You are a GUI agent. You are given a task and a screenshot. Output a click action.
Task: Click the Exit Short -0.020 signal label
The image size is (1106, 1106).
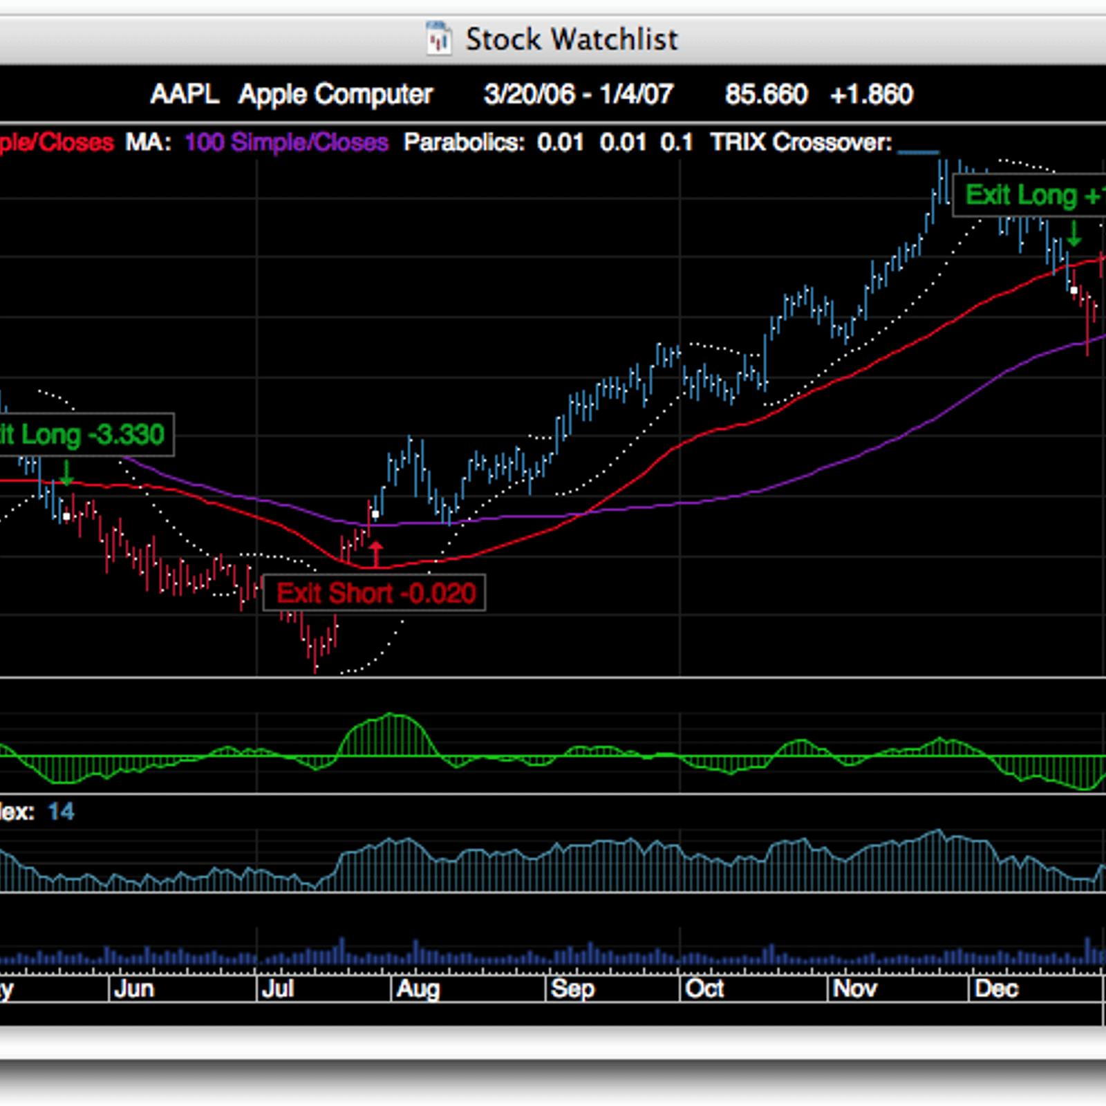(x=375, y=593)
